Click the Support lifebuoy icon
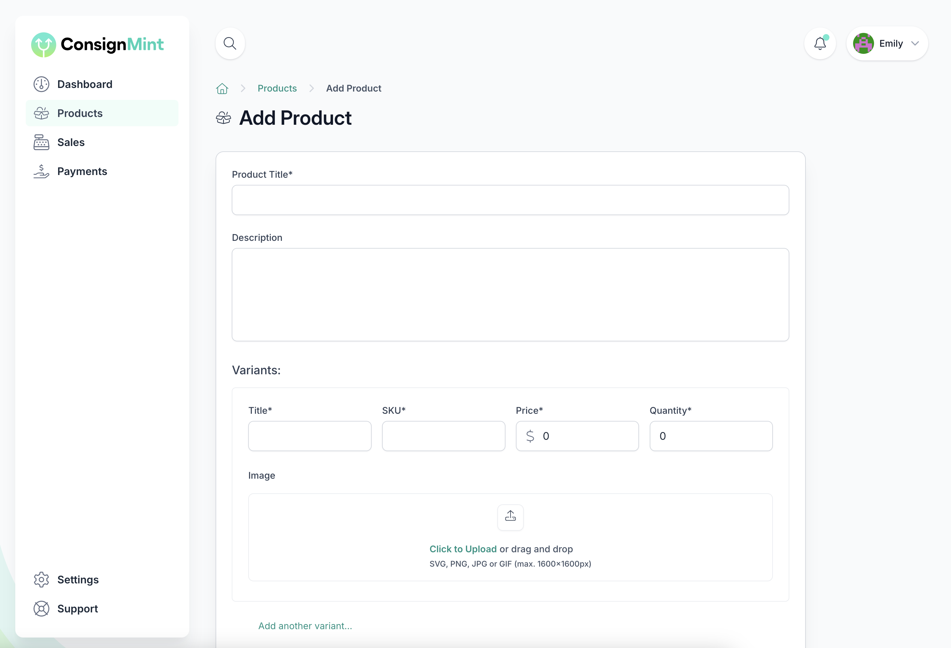 (41, 608)
